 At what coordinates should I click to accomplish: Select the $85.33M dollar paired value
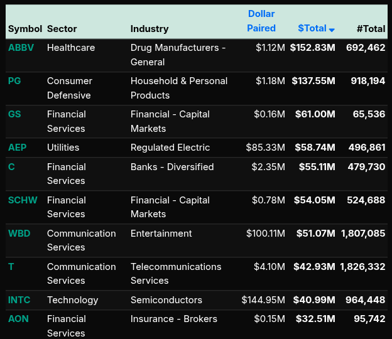tap(266, 148)
